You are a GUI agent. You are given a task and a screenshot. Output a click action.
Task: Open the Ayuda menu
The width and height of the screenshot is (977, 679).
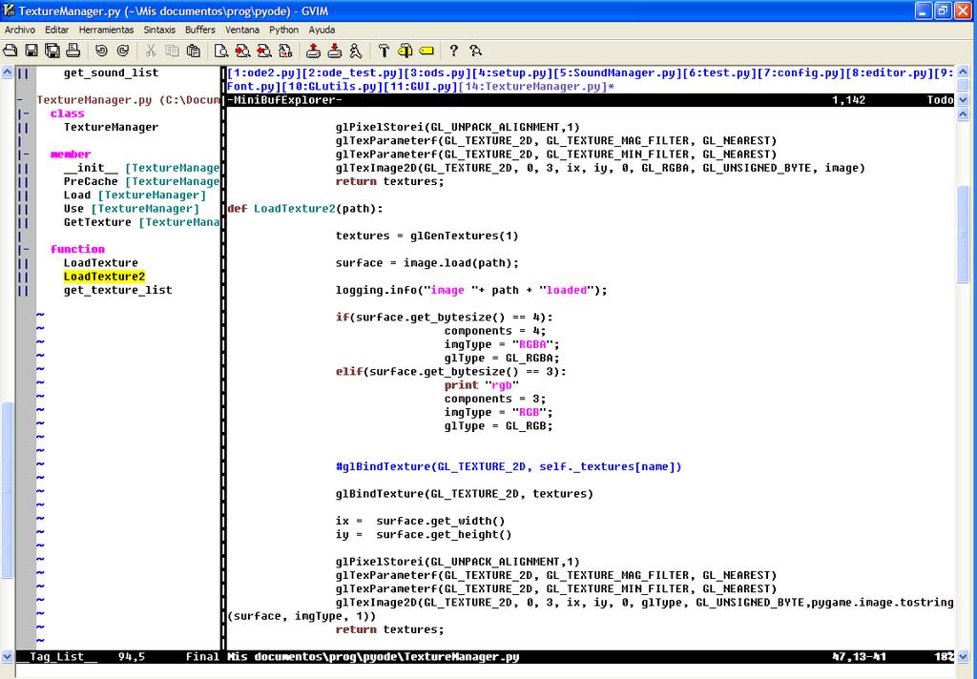322,30
